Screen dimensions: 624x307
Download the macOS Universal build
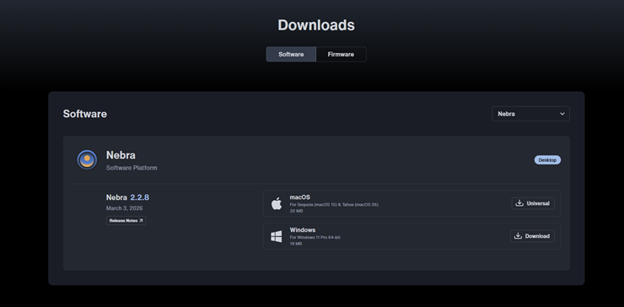click(533, 203)
